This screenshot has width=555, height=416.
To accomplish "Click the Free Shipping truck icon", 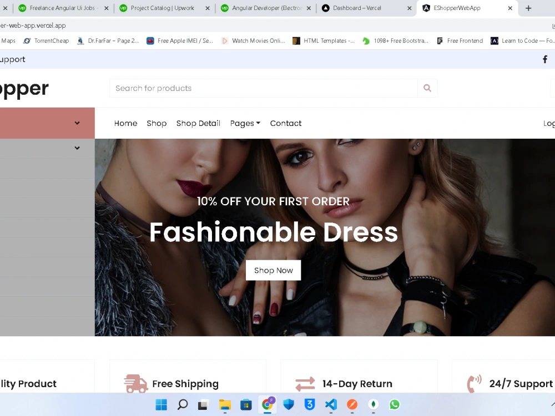I will tap(136, 384).
